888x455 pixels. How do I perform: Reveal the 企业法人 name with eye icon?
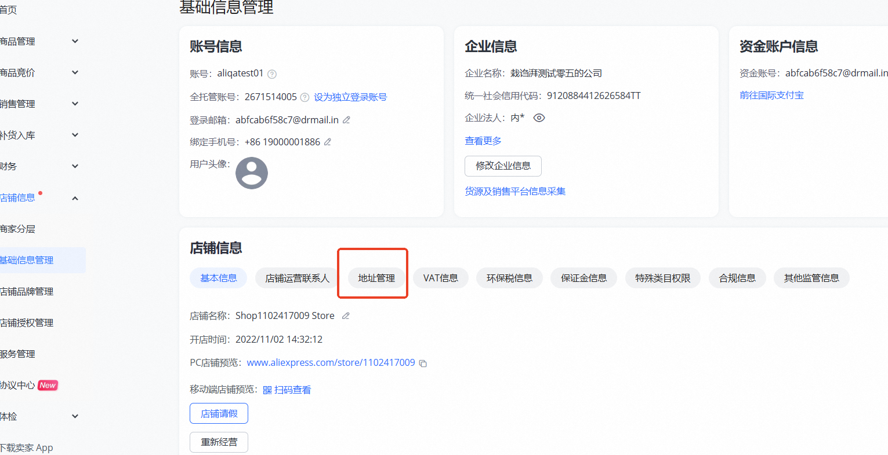[539, 118]
